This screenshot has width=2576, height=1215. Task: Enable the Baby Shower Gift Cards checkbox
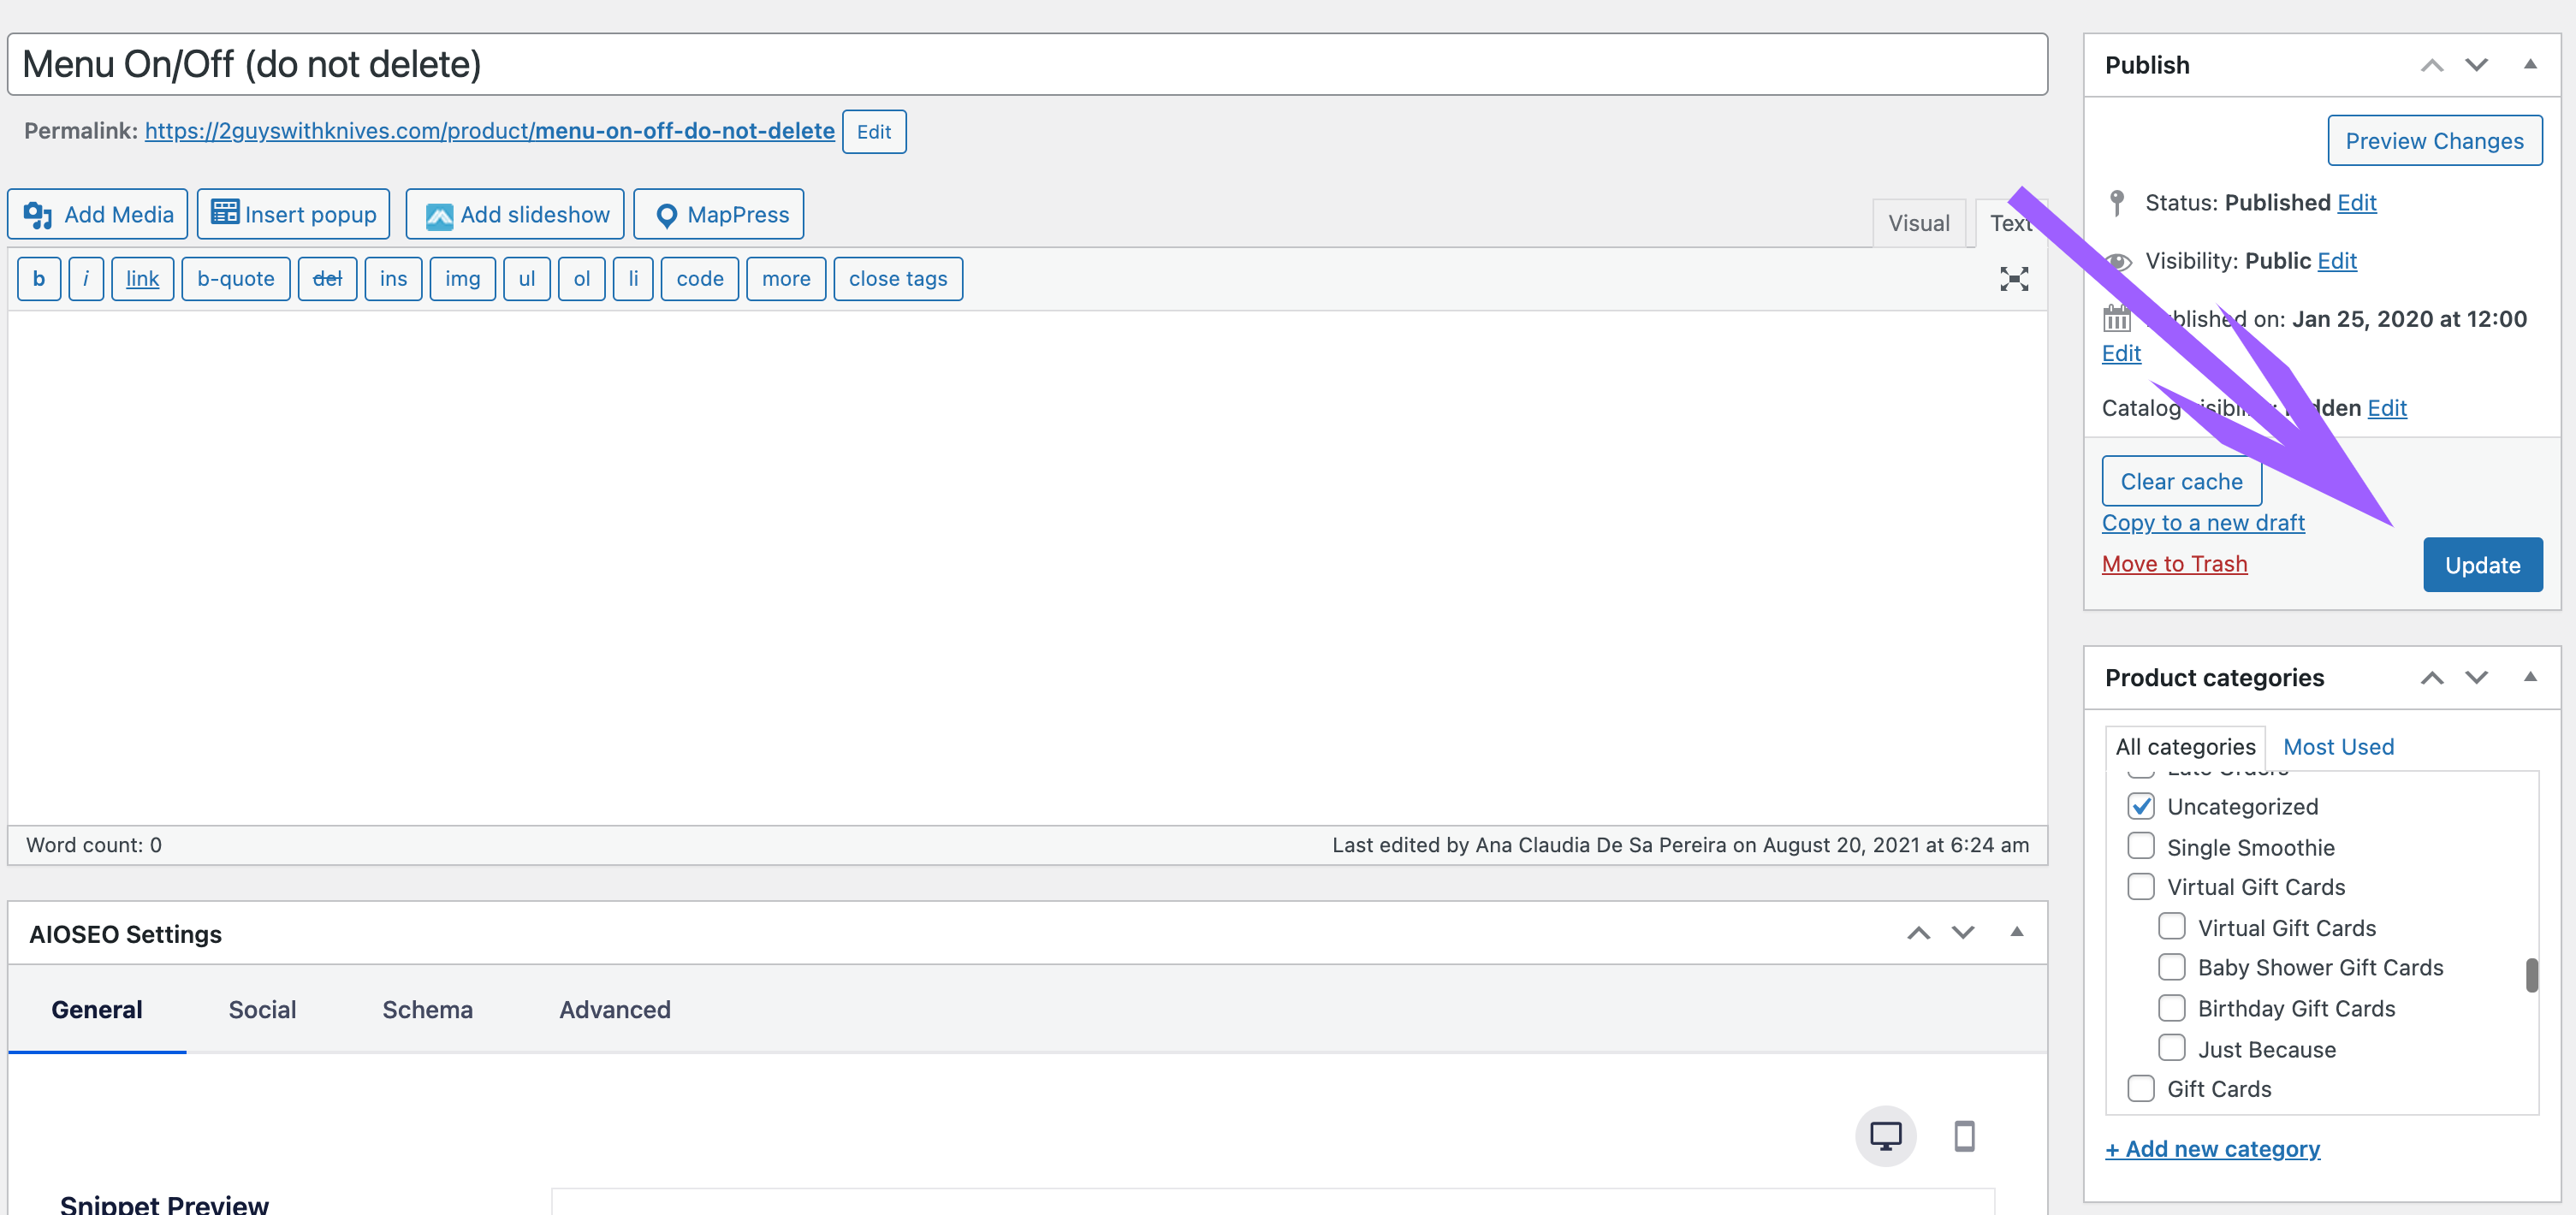click(x=2171, y=967)
